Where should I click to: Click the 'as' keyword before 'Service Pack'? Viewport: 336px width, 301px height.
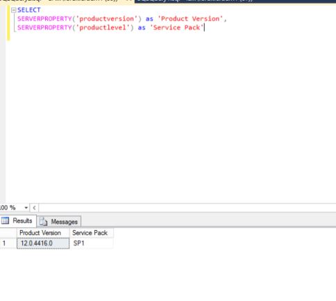pos(142,28)
